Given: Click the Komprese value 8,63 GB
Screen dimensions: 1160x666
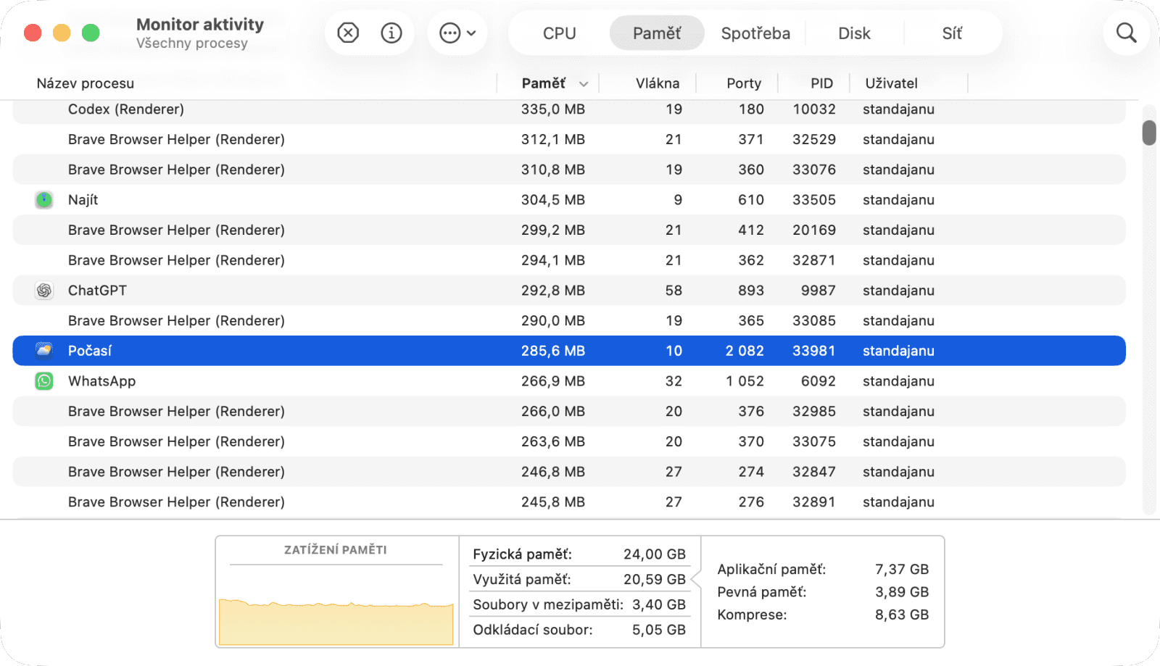Looking at the screenshot, I should pyautogui.click(x=902, y=615).
